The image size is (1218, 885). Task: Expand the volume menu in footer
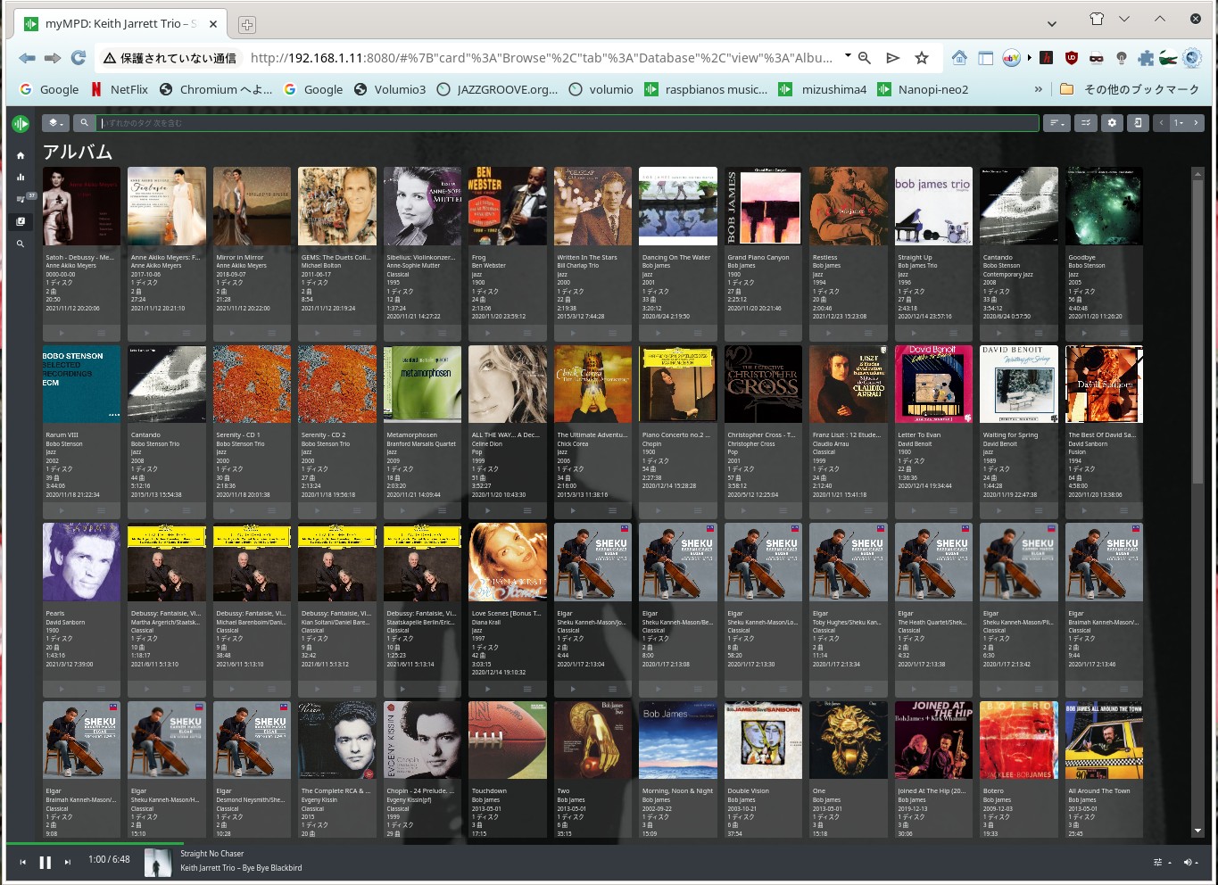tap(1190, 863)
